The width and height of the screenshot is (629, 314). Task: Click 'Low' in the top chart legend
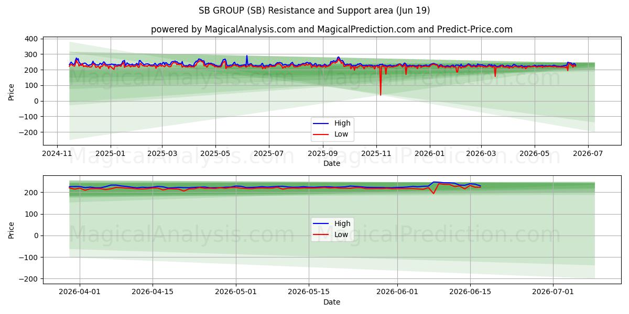[x=341, y=134]
